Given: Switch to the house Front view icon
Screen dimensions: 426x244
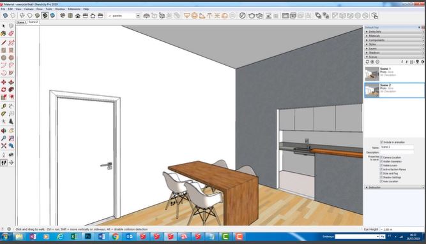Looking at the screenshot, I should coord(78,16).
